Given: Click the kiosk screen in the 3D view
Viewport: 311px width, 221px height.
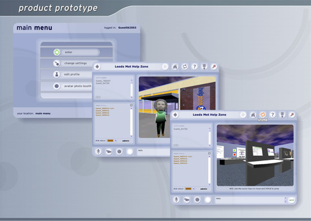Looking at the screenshot, I should point(257,151).
